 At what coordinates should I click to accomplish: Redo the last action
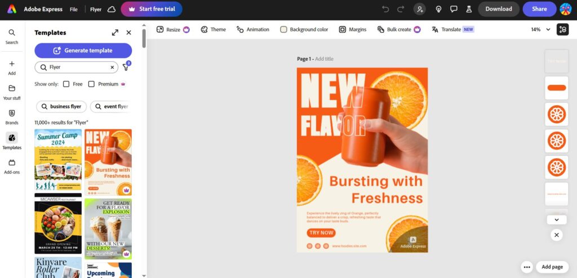click(401, 9)
